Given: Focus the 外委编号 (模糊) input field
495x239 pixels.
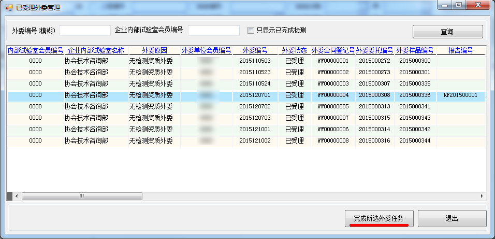Looking at the screenshot, I should [x=85, y=30].
